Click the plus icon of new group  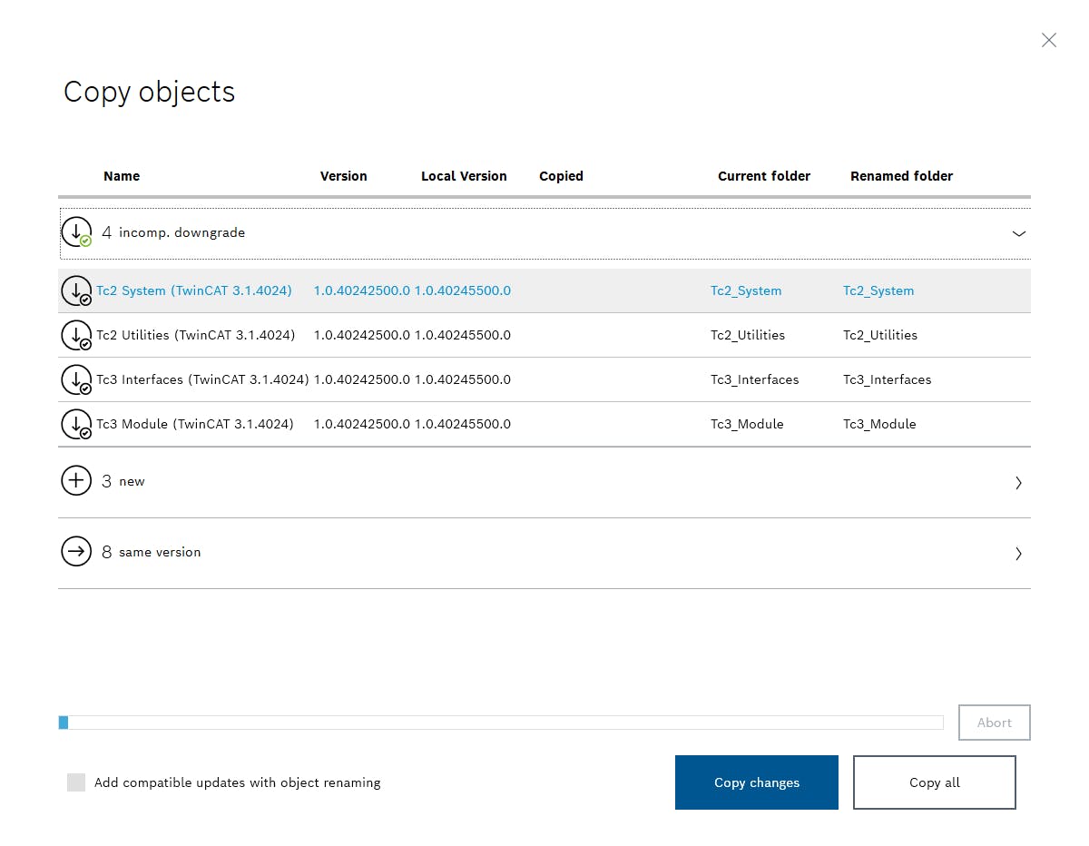(76, 481)
